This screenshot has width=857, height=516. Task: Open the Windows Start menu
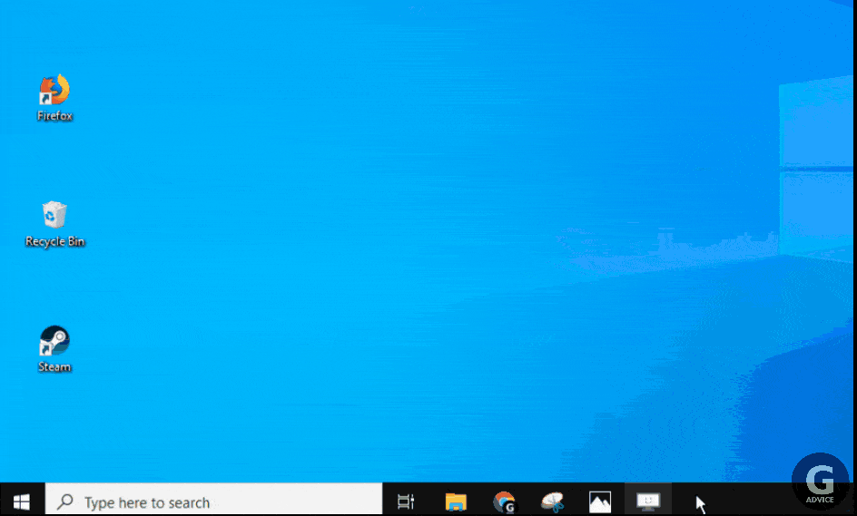coord(22,501)
